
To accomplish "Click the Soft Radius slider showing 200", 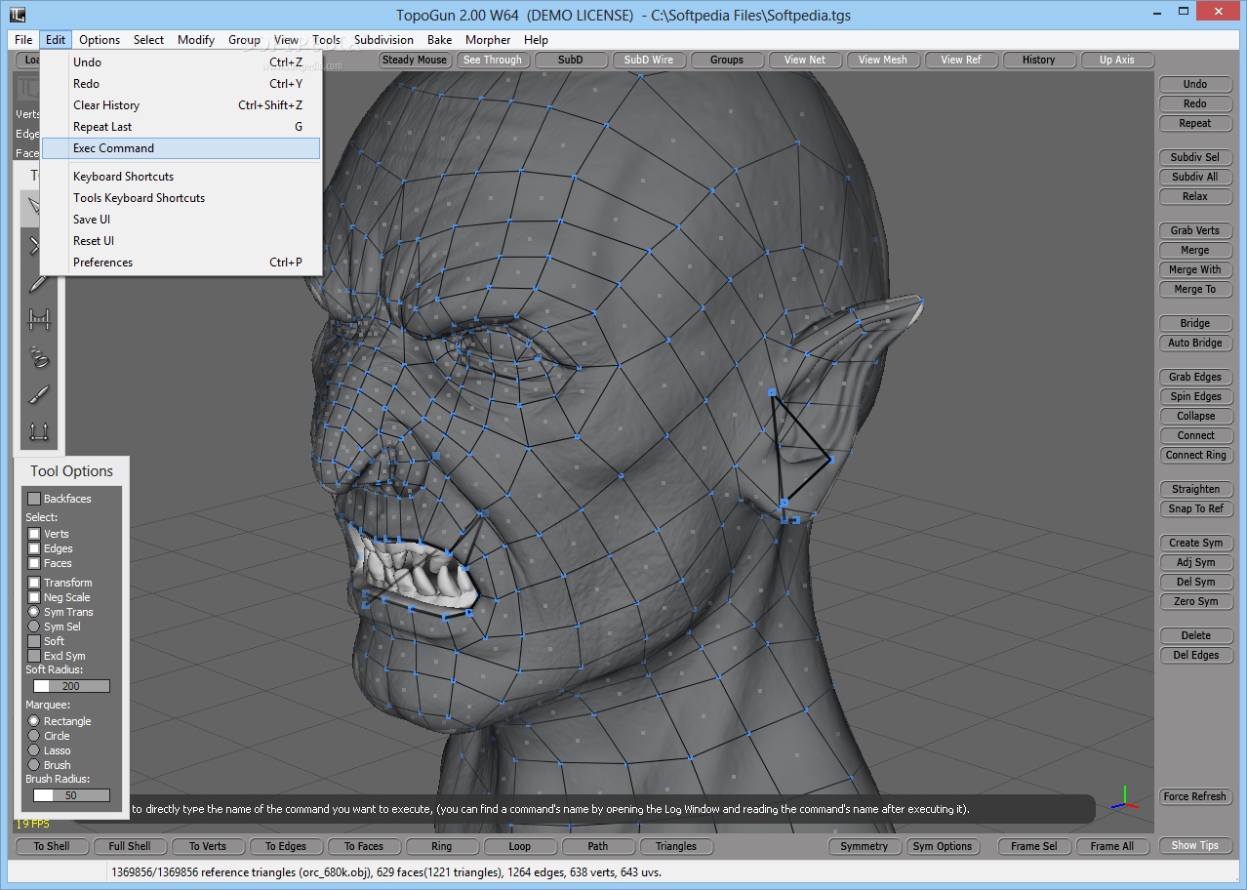I will pos(71,686).
